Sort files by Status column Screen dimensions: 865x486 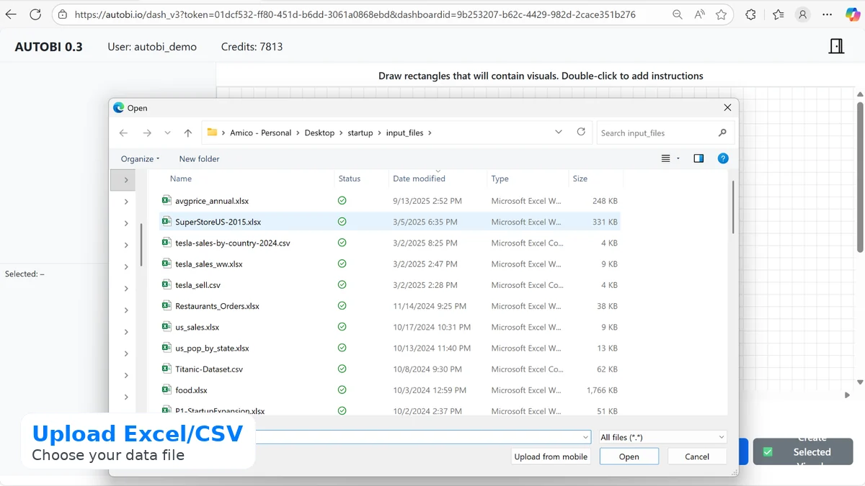coord(349,179)
